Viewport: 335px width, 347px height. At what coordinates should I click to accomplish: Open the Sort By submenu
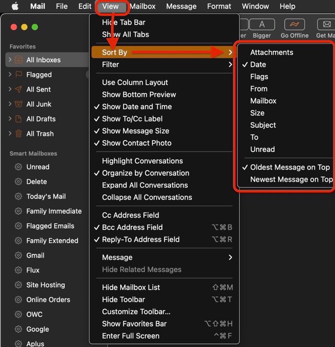165,52
